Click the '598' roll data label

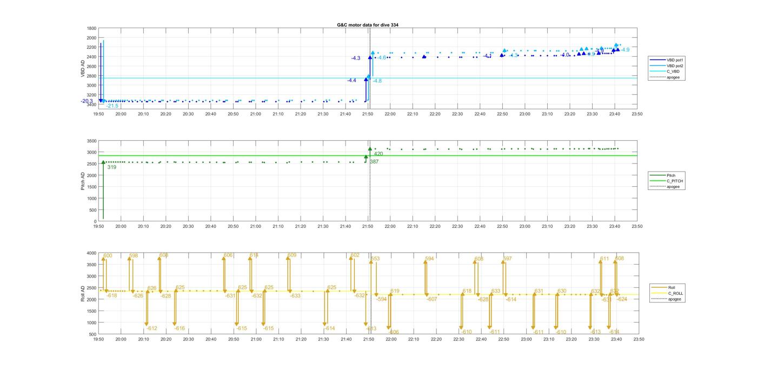(x=134, y=255)
